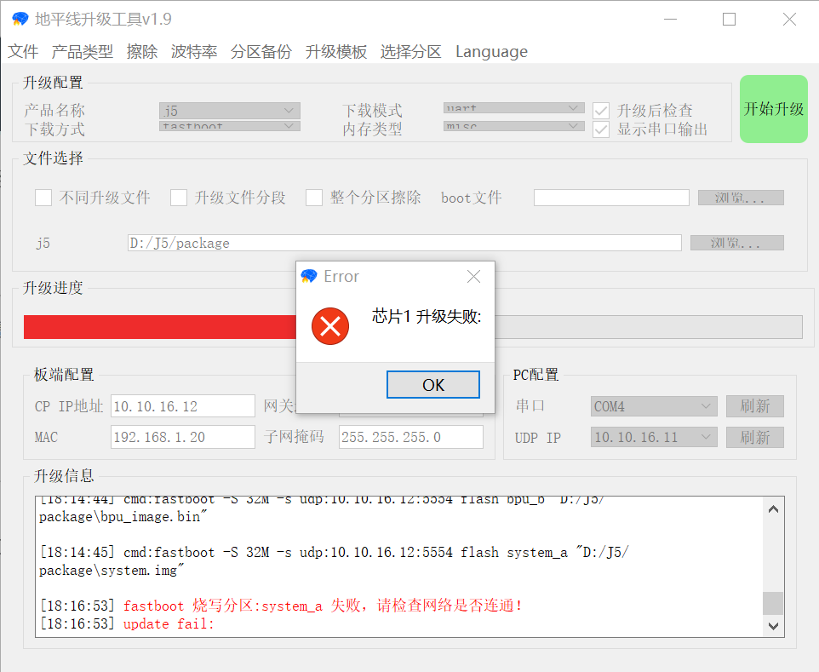Open the Language menu
Screen dimensions: 819x672
click(x=491, y=52)
